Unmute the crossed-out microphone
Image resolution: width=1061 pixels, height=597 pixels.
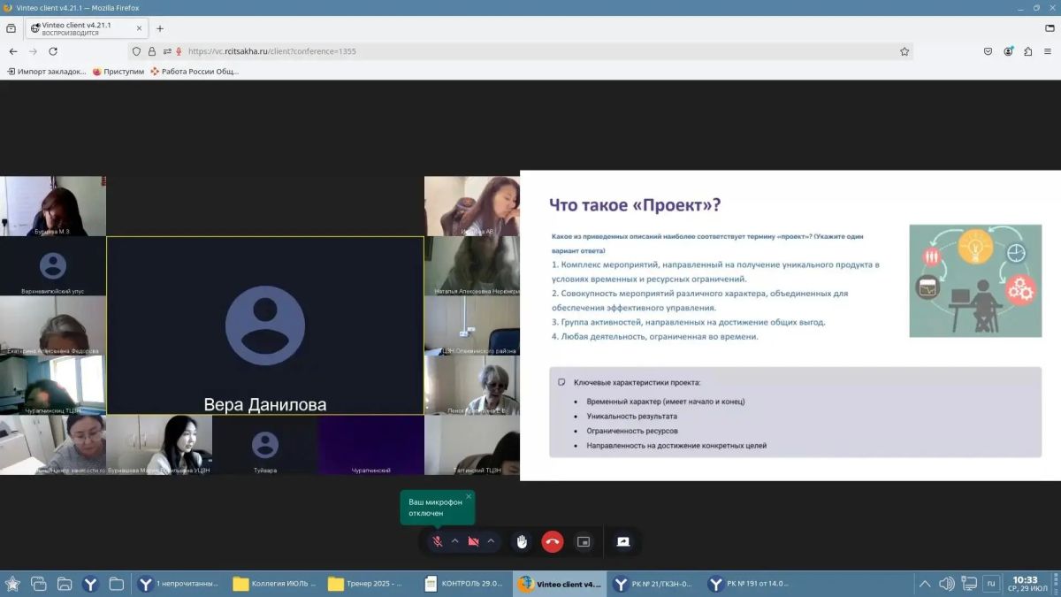(437, 541)
